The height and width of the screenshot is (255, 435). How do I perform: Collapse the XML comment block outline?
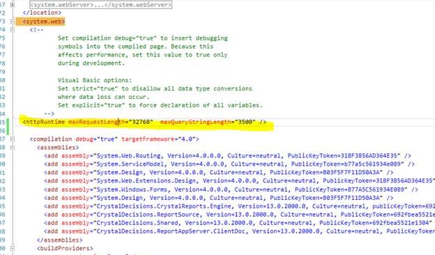tap(13, 30)
